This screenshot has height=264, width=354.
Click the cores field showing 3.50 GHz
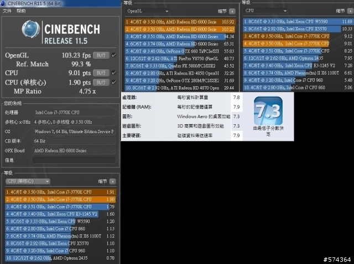point(74,122)
